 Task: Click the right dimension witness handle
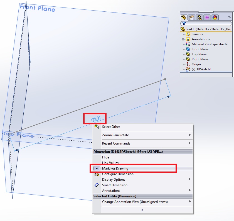tap(168, 97)
